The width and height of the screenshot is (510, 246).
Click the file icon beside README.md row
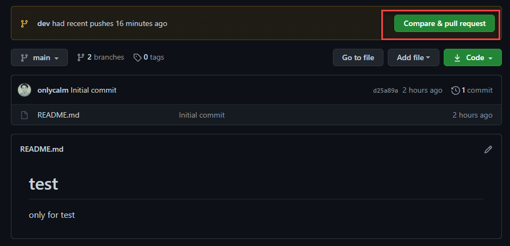point(24,115)
